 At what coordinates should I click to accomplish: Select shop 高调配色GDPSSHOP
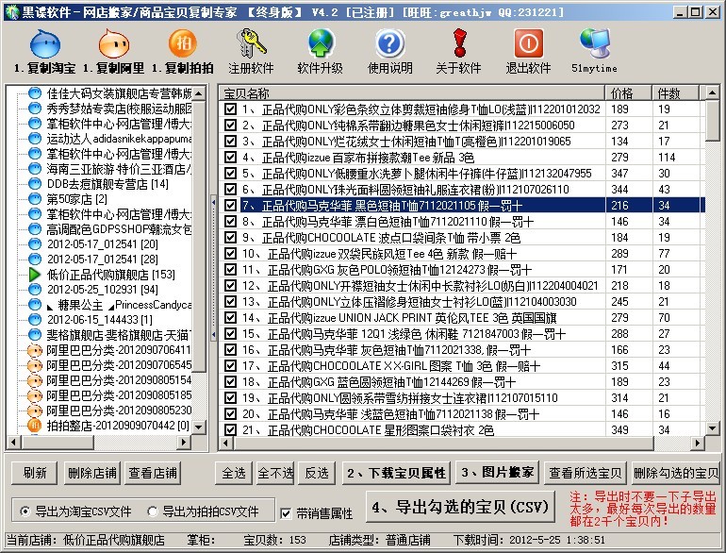(119, 229)
